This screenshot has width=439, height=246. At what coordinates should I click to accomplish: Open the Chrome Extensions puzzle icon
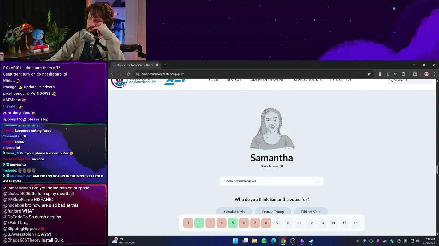403,74
